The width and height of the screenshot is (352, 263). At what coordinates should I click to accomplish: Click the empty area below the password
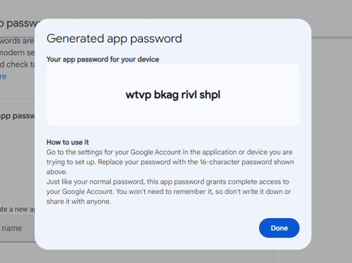[173, 114]
